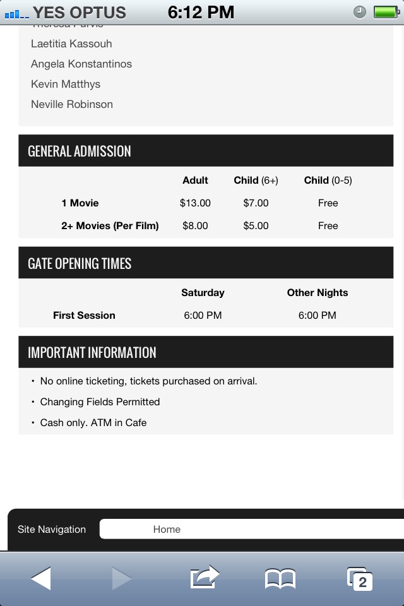Viewport: 404px width, 606px height.
Task: Tap the Safari forward arrow
Action: point(122,578)
